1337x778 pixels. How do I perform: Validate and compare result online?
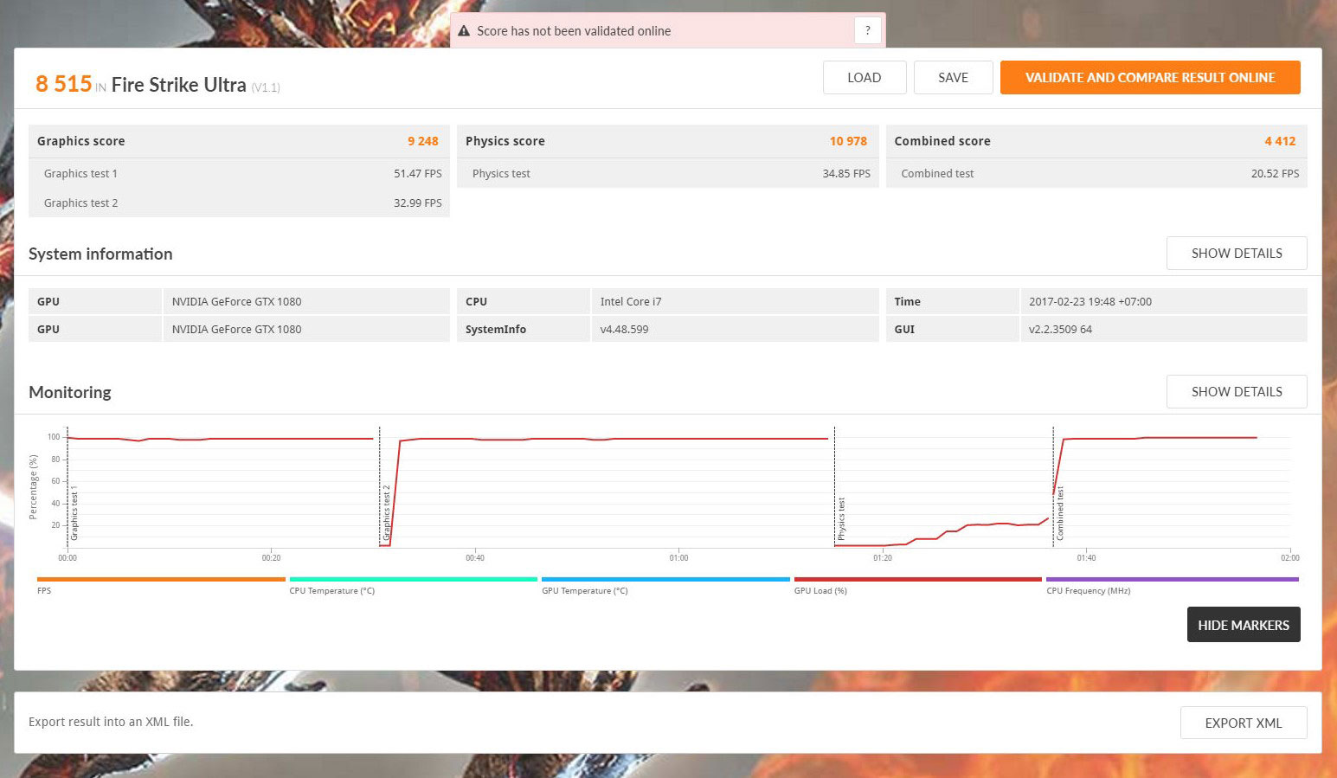1149,78
